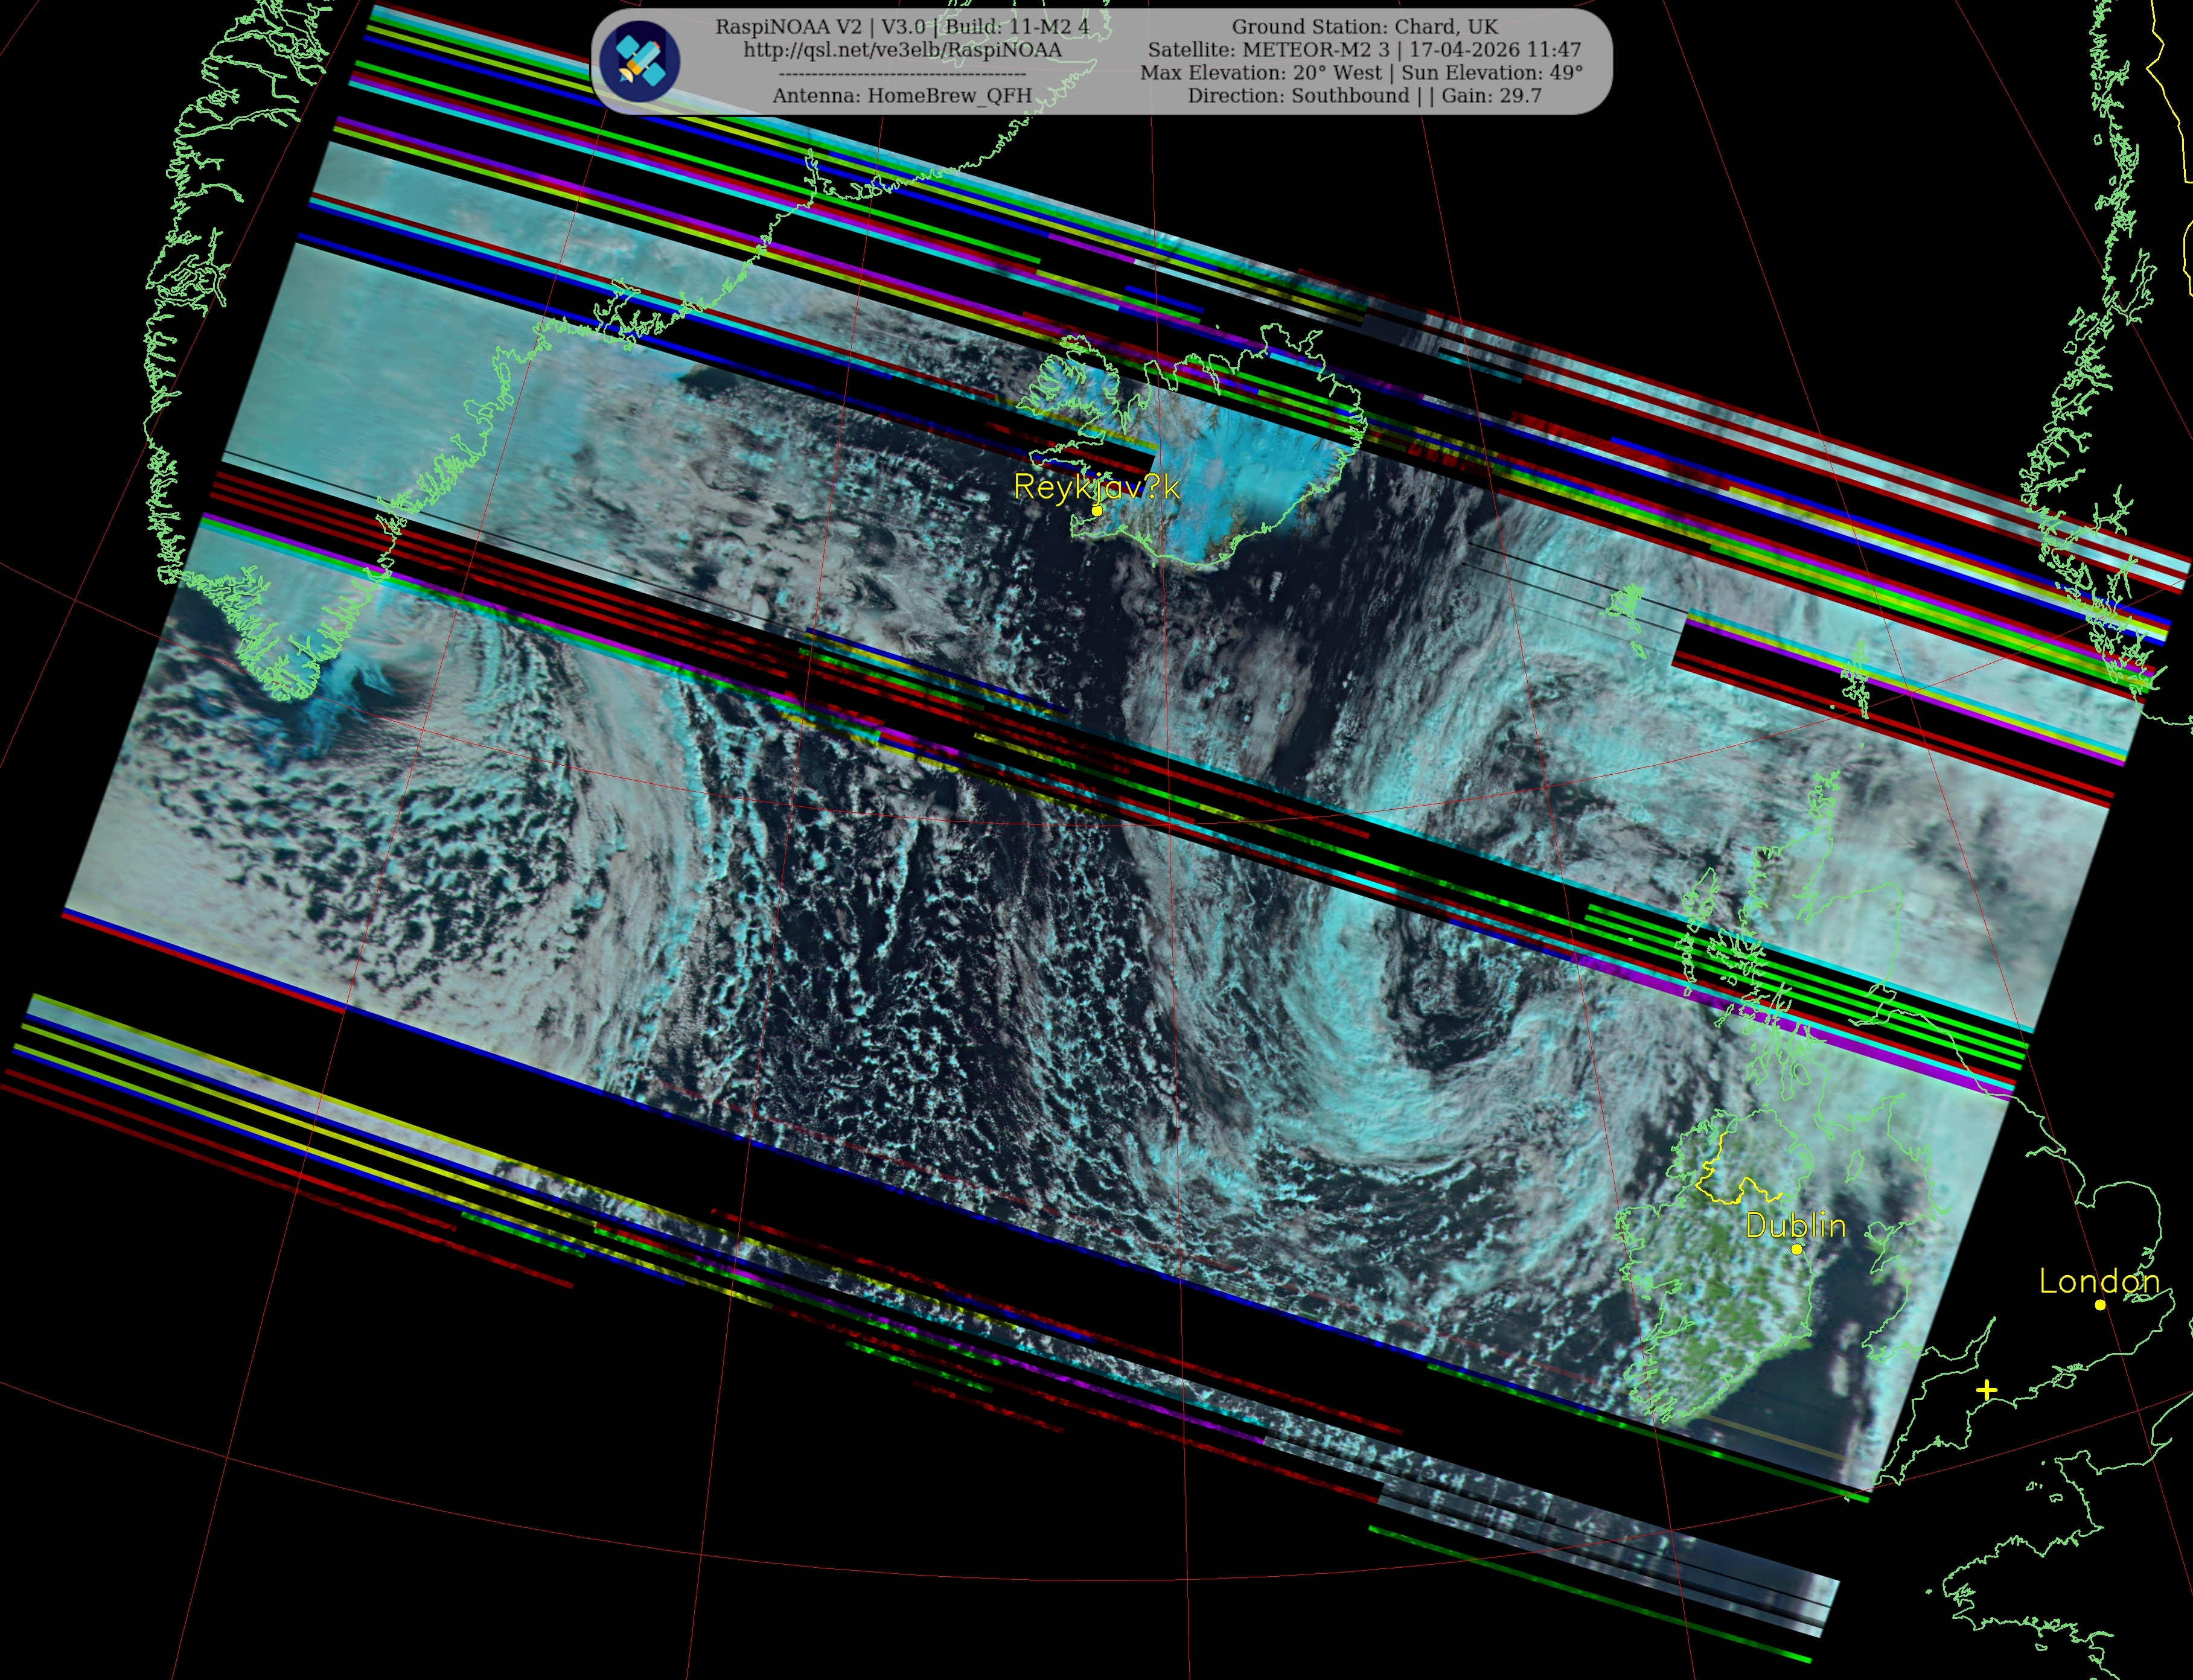
Task: Select the London city label
Action: pos(2099,1281)
